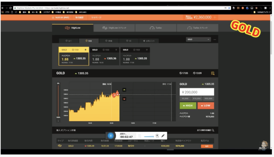Open マイページ in the orange header

point(96,17)
